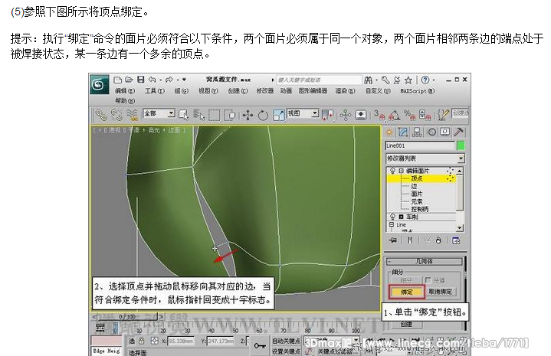Click the Edit Named Selection Sets icon
551x356 pixels.
coord(444,115)
